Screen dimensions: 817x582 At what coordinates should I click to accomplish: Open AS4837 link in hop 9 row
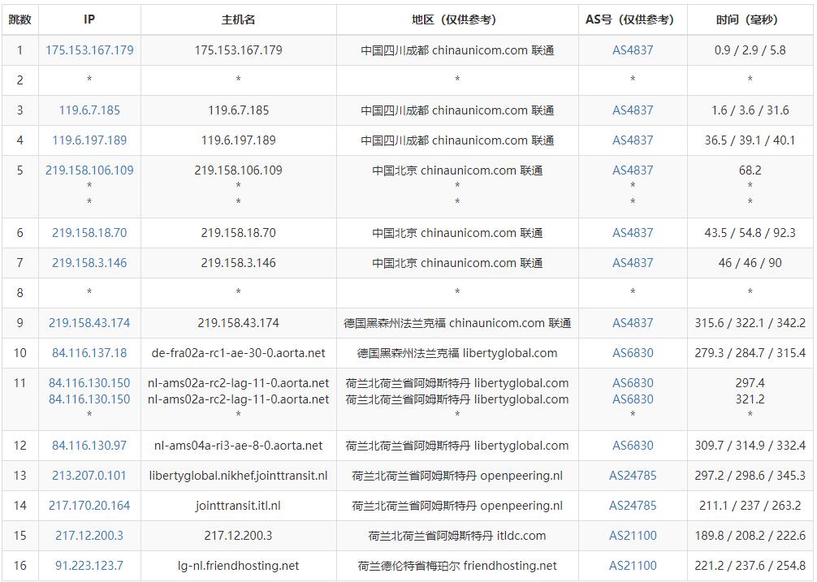click(633, 323)
